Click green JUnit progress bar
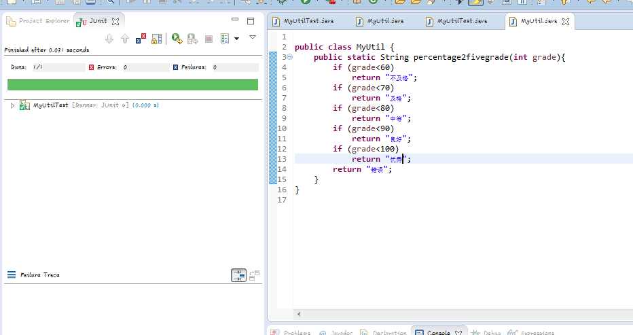633x335 pixels. tap(132, 84)
